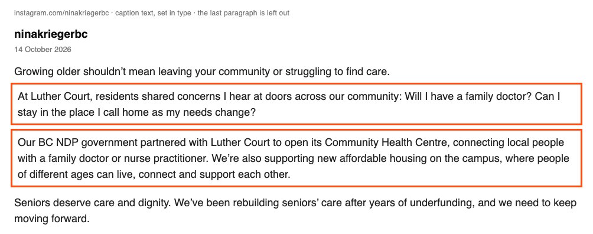Click the sentence "Seniors deserve care and dignity."
The height and width of the screenshot is (234, 593).
93,203
